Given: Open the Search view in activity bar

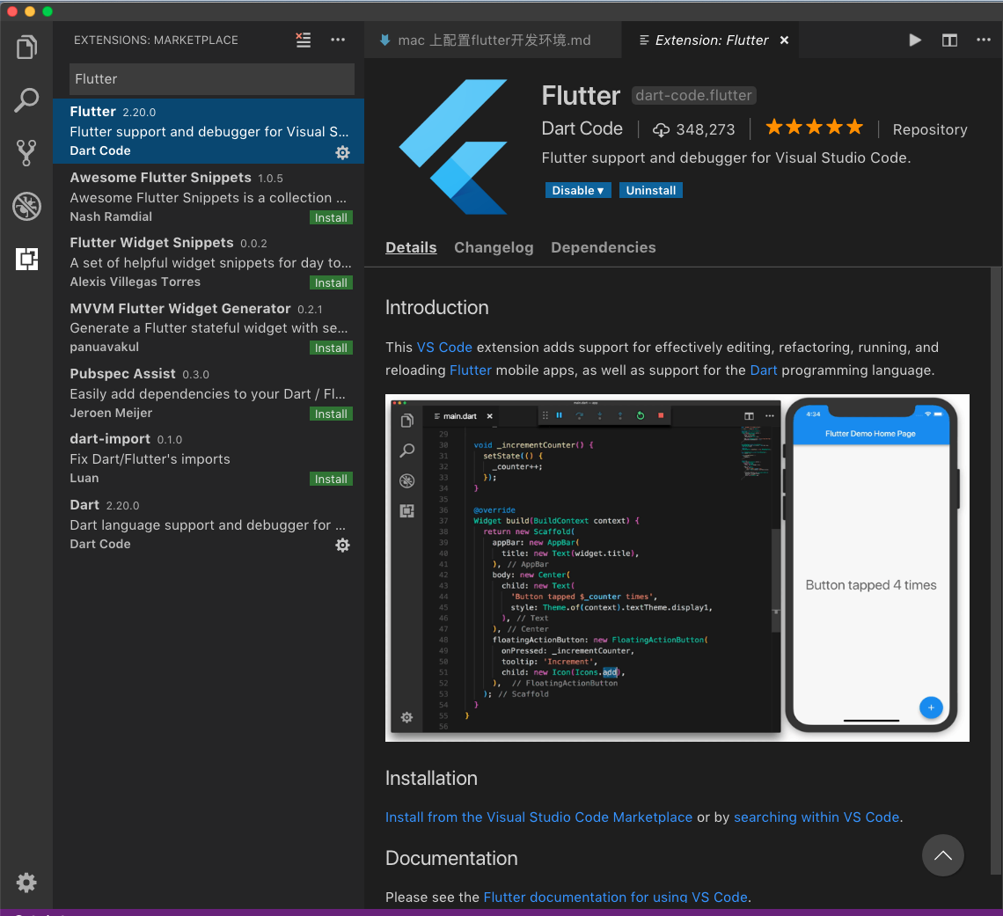Looking at the screenshot, I should coord(26,100).
